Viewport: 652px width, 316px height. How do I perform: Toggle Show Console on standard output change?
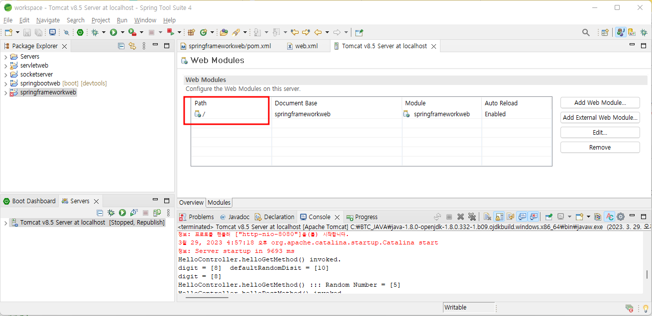pyautogui.click(x=522, y=217)
